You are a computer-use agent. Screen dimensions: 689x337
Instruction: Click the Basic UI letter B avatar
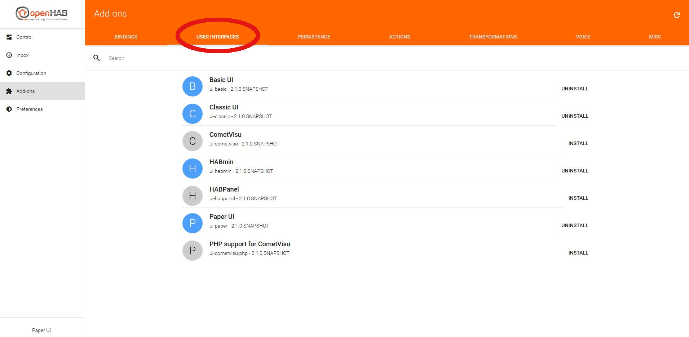point(193,86)
